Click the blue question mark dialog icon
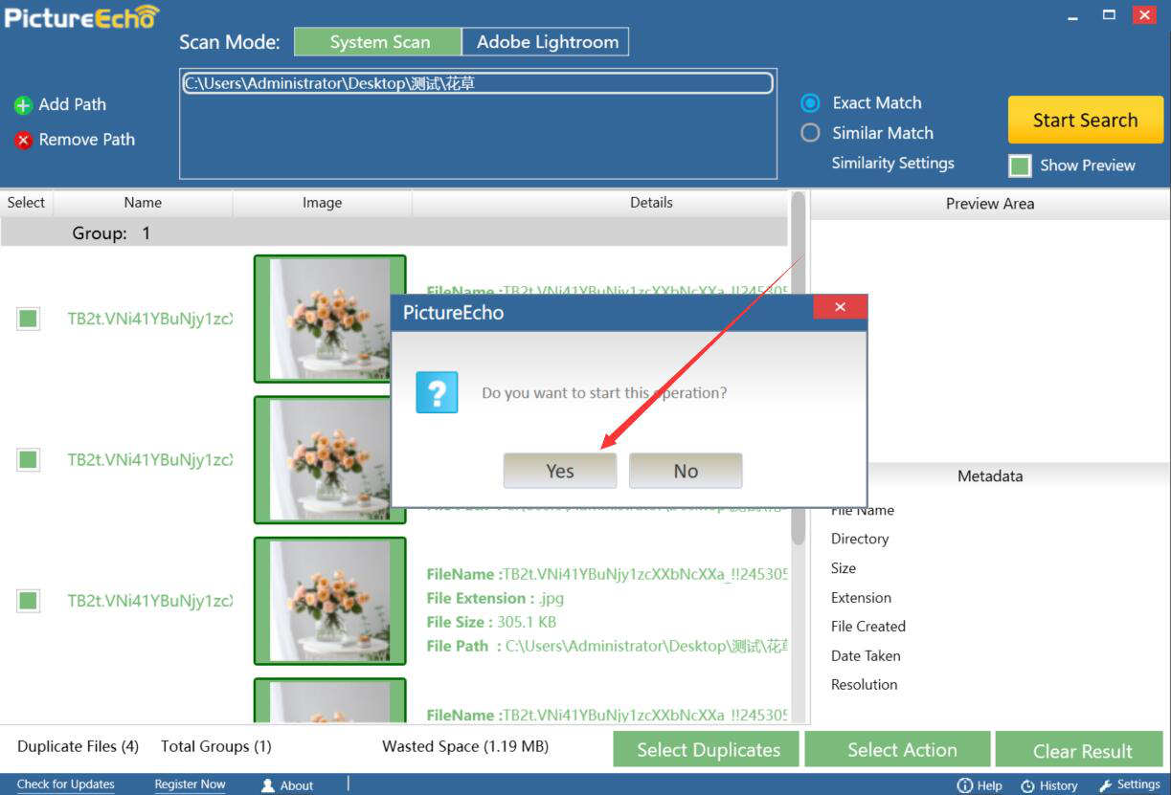This screenshot has height=795, width=1171. pos(438,392)
